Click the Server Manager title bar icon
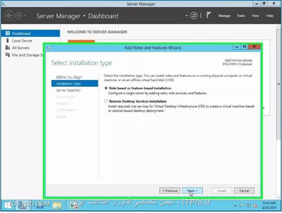Screen dimensions: 282x213 (4, 4)
